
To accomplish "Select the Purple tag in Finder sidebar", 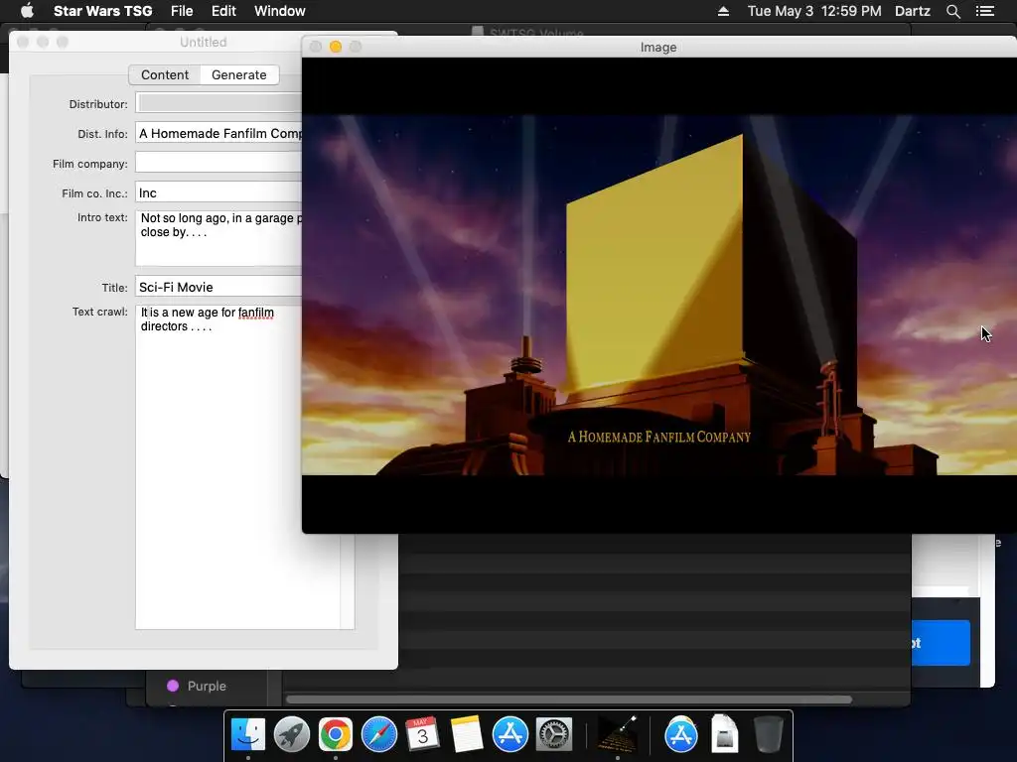I will click(x=207, y=686).
